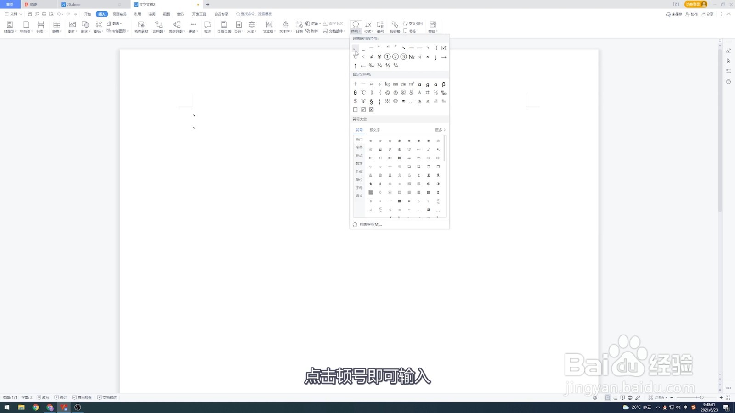Click the search command box (查找命令)
Screen dimensions: 735x413
click(254, 14)
